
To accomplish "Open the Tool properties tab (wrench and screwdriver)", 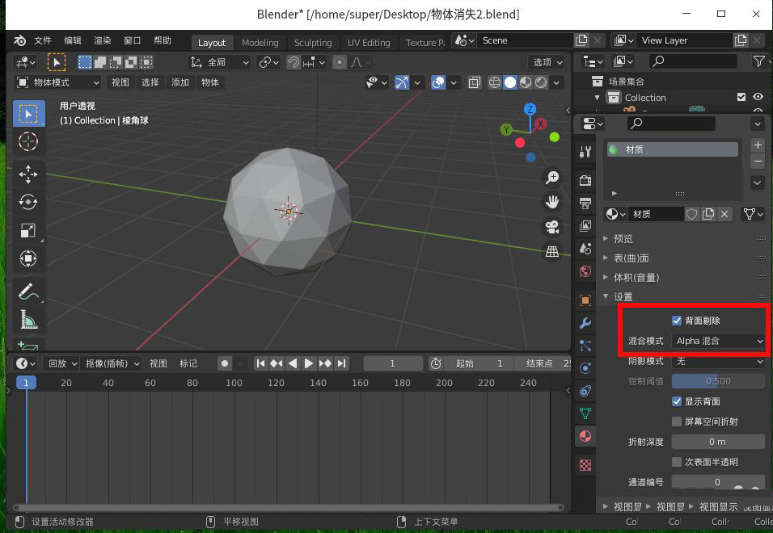I will click(585, 152).
